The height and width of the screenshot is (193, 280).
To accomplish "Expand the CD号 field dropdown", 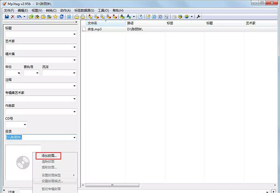I will pyautogui.click(x=25, y=124).
